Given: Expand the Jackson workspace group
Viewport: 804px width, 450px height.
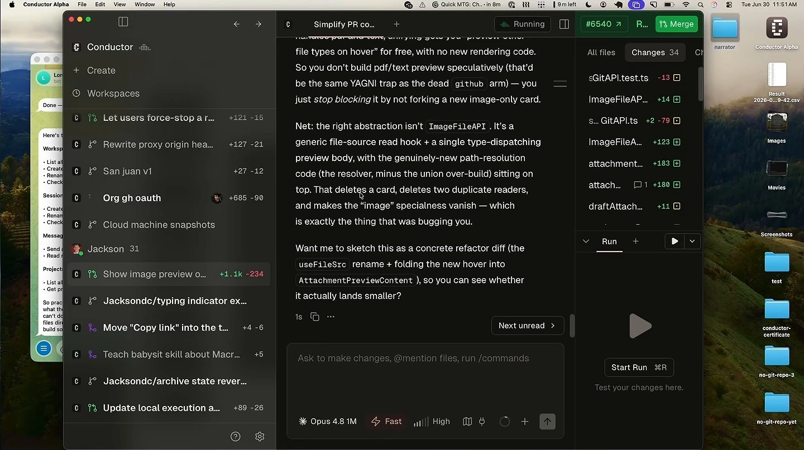Looking at the screenshot, I should [105, 249].
